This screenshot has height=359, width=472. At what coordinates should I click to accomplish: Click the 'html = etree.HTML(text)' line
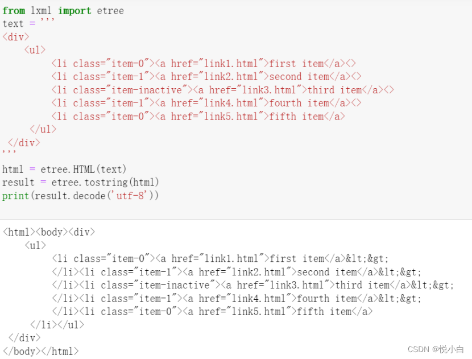point(64,170)
